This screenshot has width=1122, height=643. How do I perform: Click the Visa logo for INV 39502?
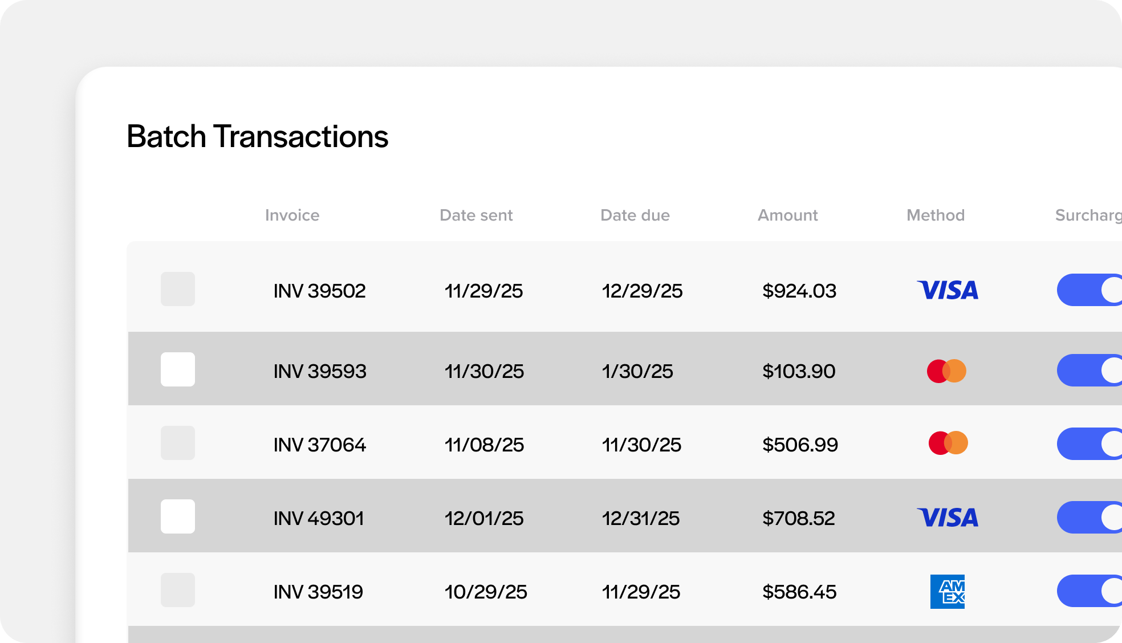tap(947, 290)
